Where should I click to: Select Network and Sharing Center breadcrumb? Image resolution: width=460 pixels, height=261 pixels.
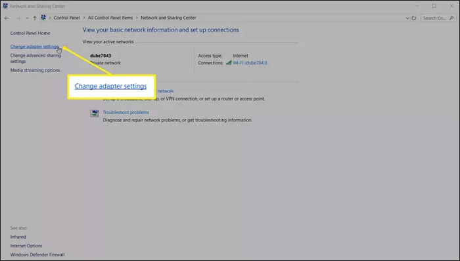168,18
